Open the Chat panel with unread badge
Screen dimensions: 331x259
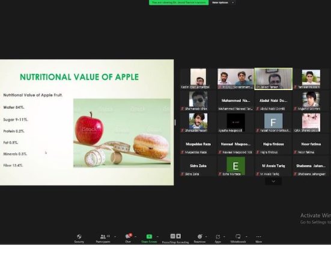(x=128, y=236)
